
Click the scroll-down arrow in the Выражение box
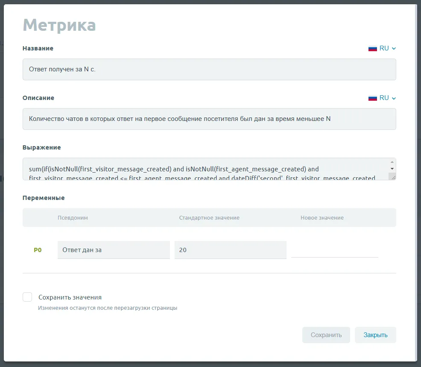coord(392,169)
